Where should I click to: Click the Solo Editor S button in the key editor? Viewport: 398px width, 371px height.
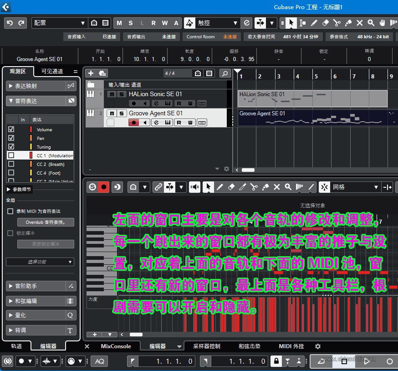(x=92, y=187)
